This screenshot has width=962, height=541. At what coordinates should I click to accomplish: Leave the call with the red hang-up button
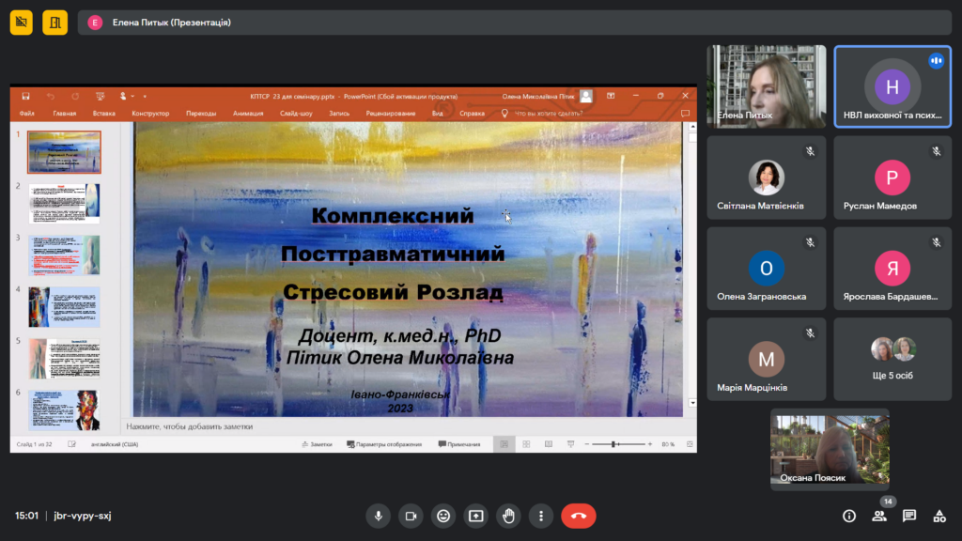(578, 516)
